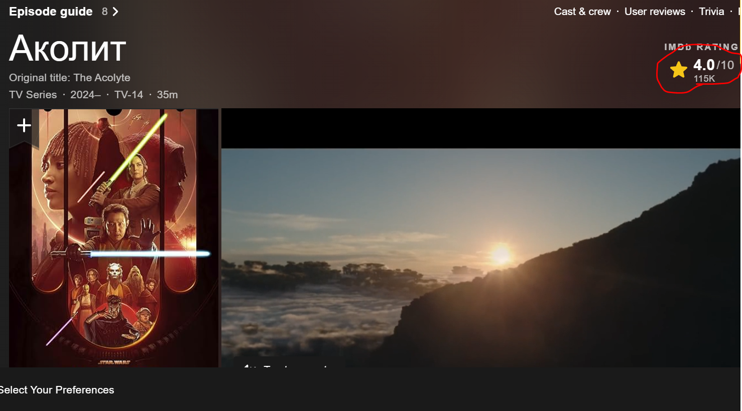Open the Cast & crew page
The width and height of the screenshot is (742, 411).
[x=582, y=12]
